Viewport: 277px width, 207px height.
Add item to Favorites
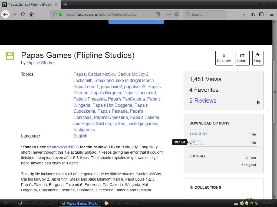pos(224,58)
